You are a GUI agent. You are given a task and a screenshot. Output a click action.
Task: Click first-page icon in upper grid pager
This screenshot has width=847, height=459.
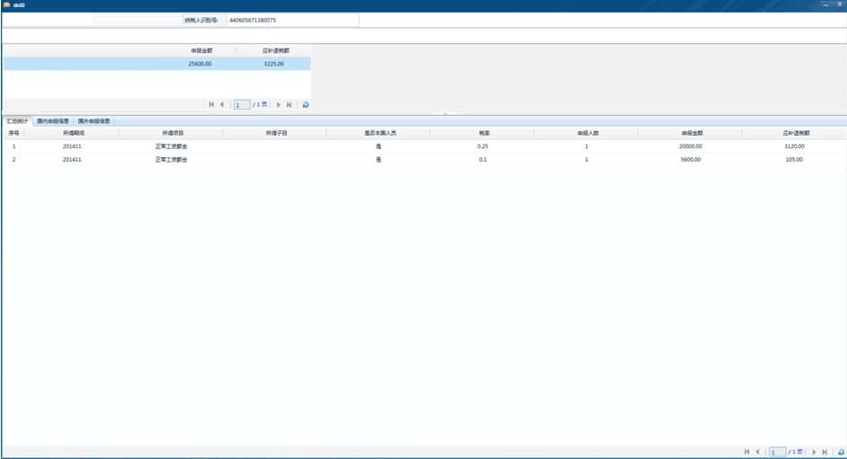pos(211,105)
